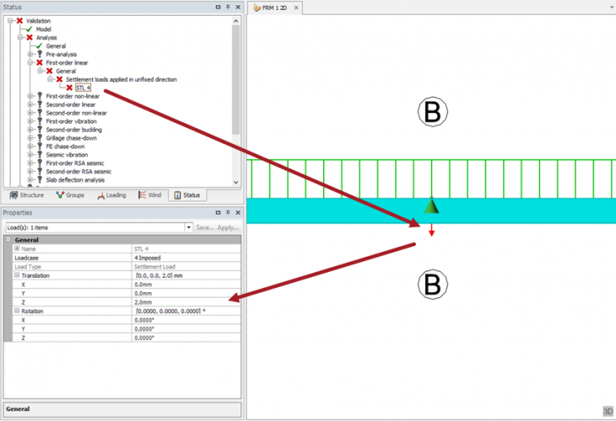Screen dimensions: 616x421
Task: Open the view tabs dropdown arrow
Action: (613, 8)
